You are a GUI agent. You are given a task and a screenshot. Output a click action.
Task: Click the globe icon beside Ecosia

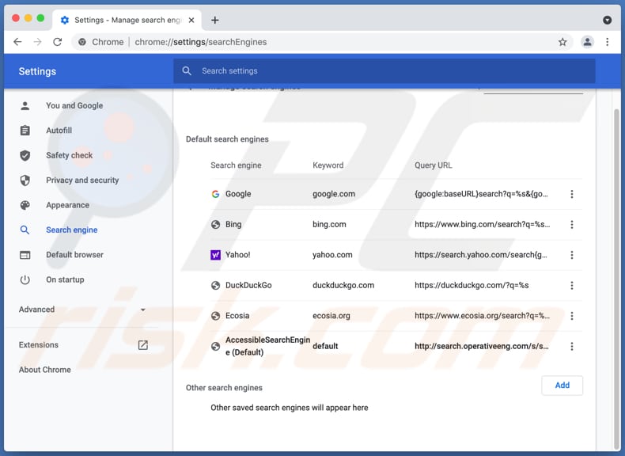pyautogui.click(x=215, y=316)
